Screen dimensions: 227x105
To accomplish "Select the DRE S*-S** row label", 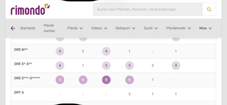I will tap(23, 64).
